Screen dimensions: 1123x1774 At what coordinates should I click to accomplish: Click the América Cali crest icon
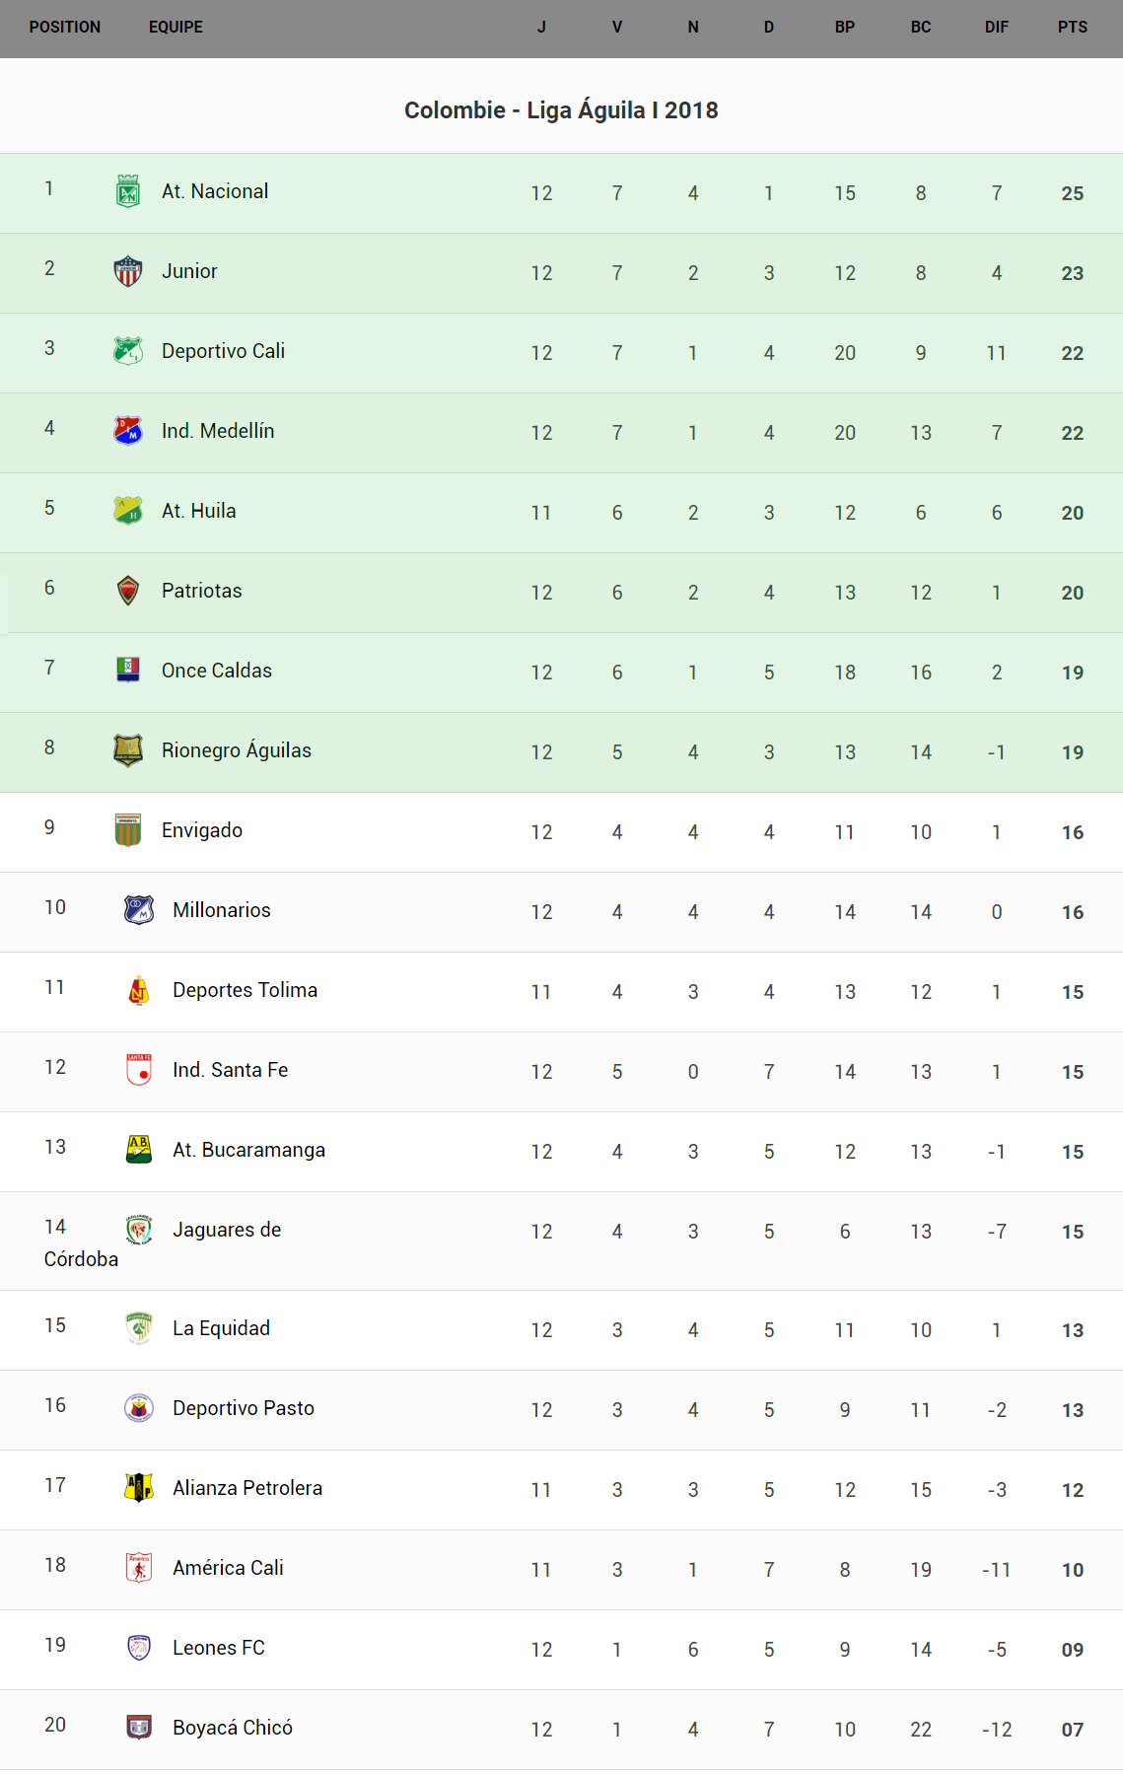(x=139, y=1568)
